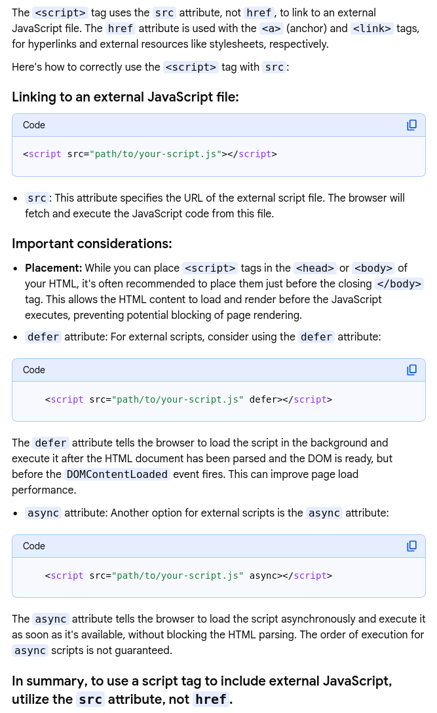This screenshot has width=437, height=713.
Task: Click the code line containing the defer attribute
Action: [x=189, y=399]
